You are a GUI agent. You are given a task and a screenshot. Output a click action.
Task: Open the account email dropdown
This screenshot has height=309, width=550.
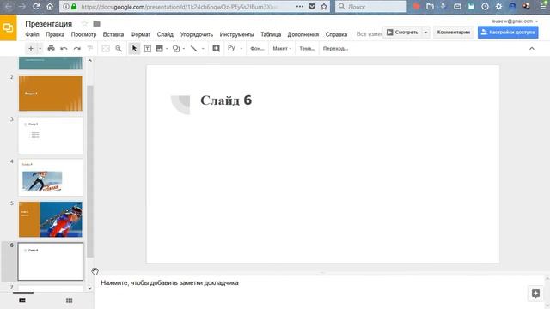click(515, 21)
